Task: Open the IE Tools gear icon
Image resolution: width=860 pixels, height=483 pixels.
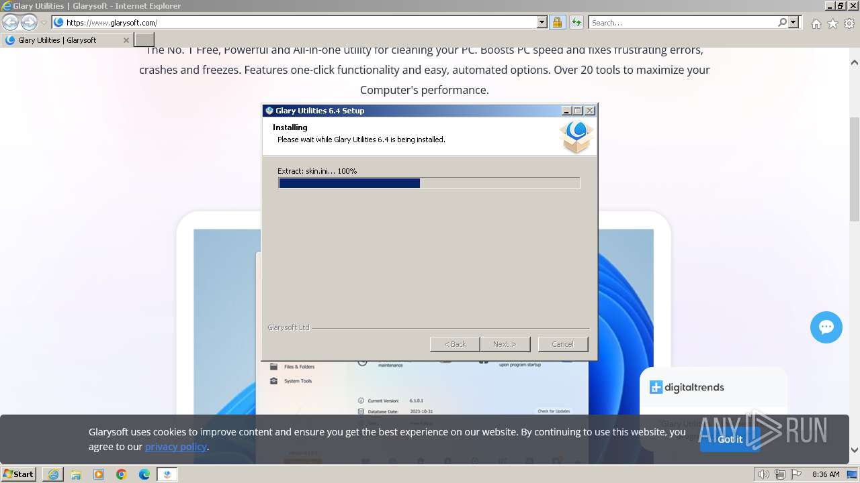Action: [x=849, y=23]
